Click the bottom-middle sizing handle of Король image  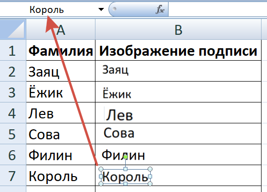pos(125,184)
